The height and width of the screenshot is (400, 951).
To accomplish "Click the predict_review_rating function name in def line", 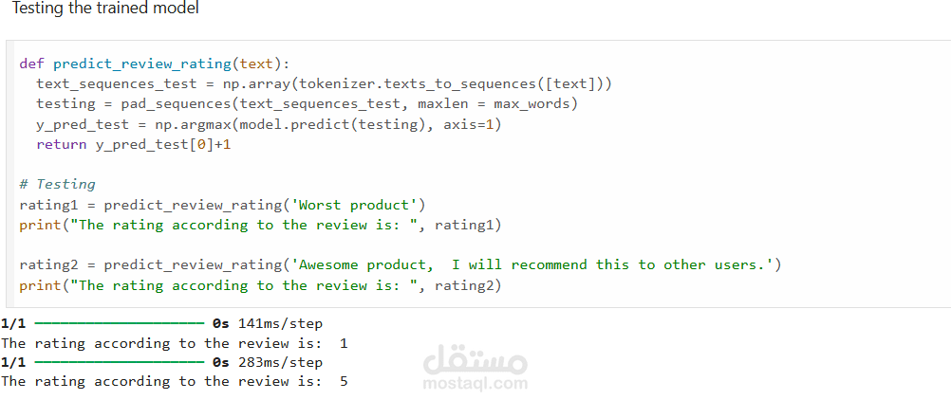I will pyautogui.click(x=142, y=64).
